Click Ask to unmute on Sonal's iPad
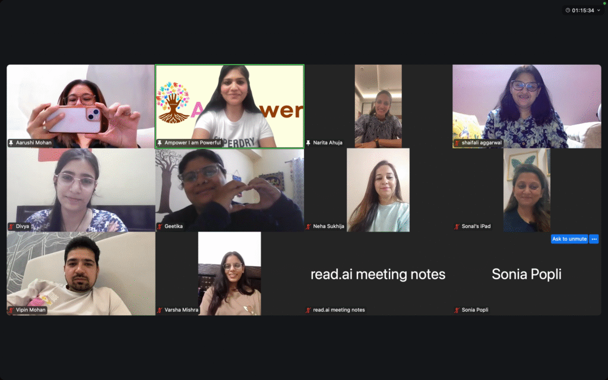Image resolution: width=608 pixels, height=380 pixels. coord(569,239)
